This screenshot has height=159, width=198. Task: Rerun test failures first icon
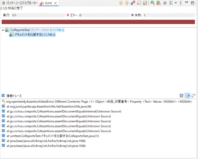click(159, 3)
